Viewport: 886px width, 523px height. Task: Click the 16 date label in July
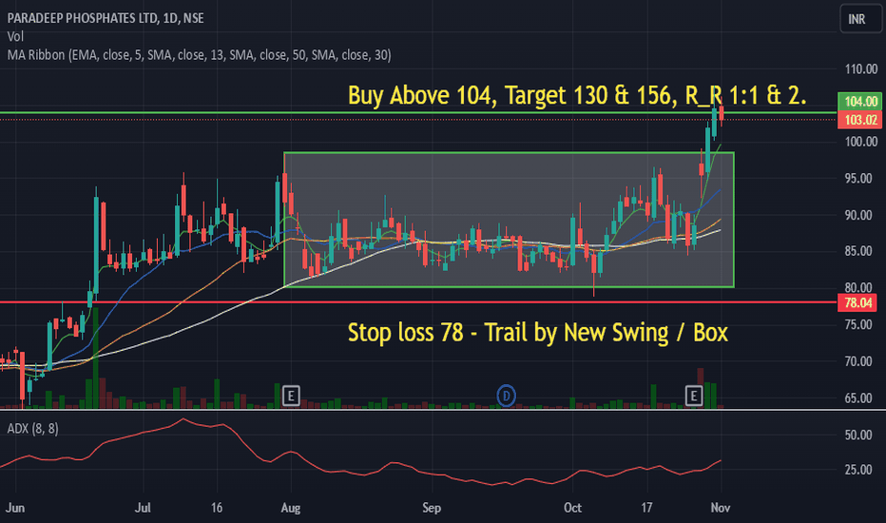[x=217, y=508]
